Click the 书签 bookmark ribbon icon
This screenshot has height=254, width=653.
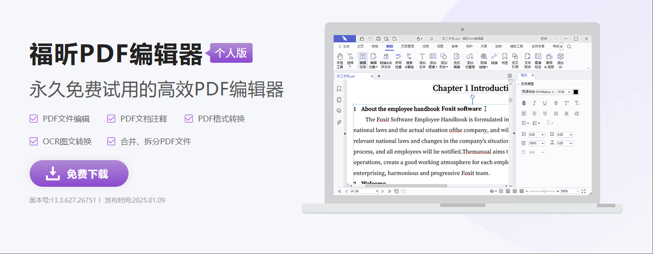click(505, 60)
